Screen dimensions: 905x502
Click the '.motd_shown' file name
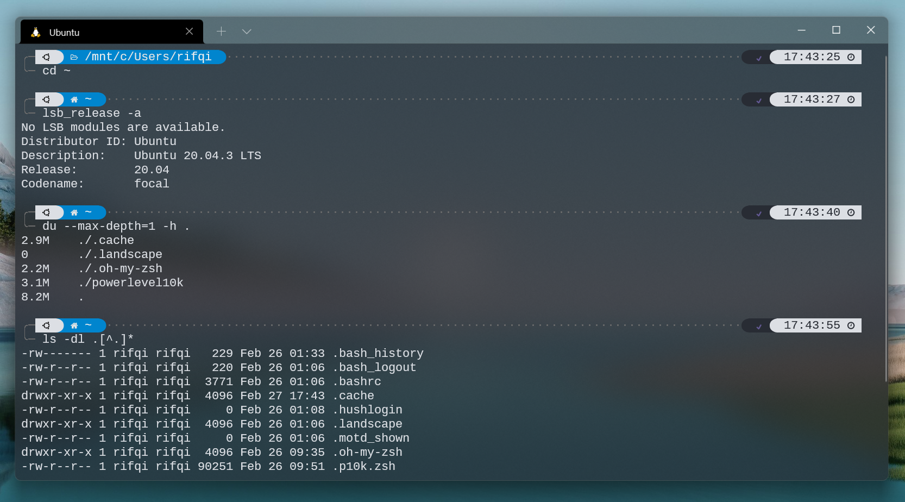tap(371, 438)
